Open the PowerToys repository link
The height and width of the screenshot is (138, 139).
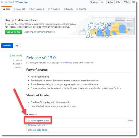[x=22, y=2]
